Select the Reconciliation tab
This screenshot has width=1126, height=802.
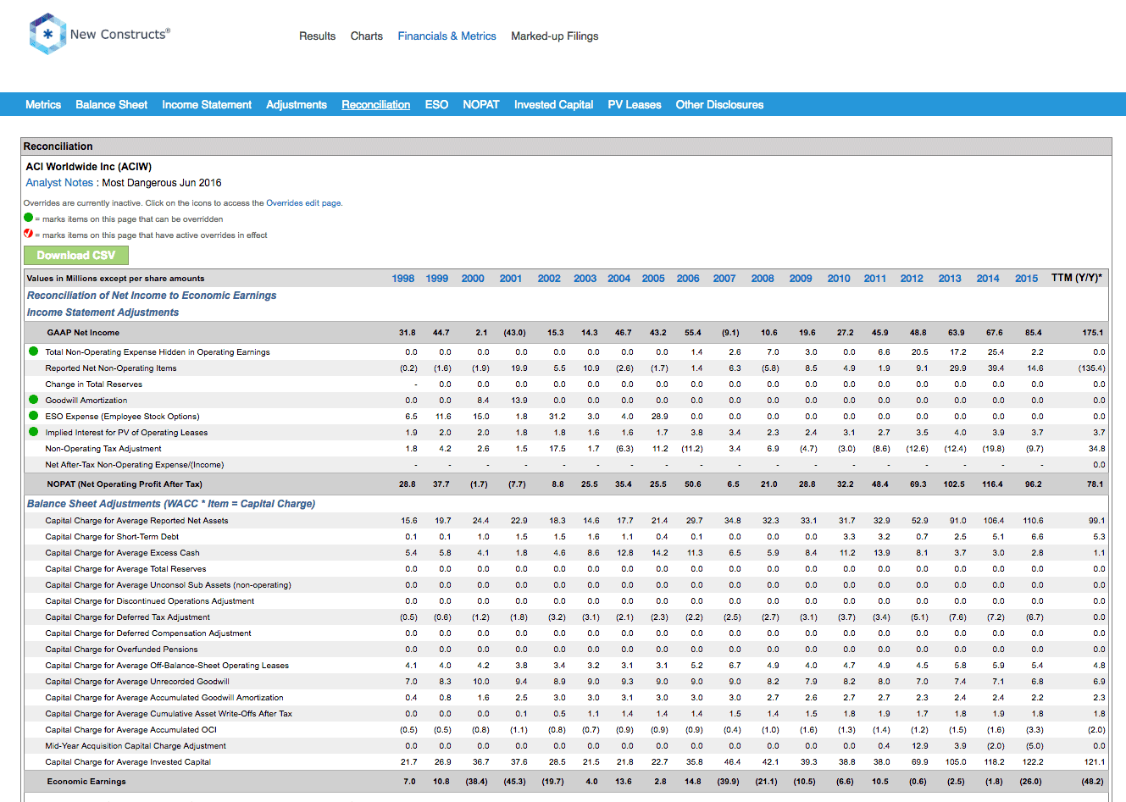(x=376, y=105)
